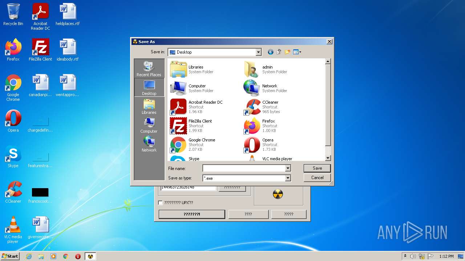
Task: Select Firefox desktop icon
Action: pyautogui.click(x=13, y=50)
